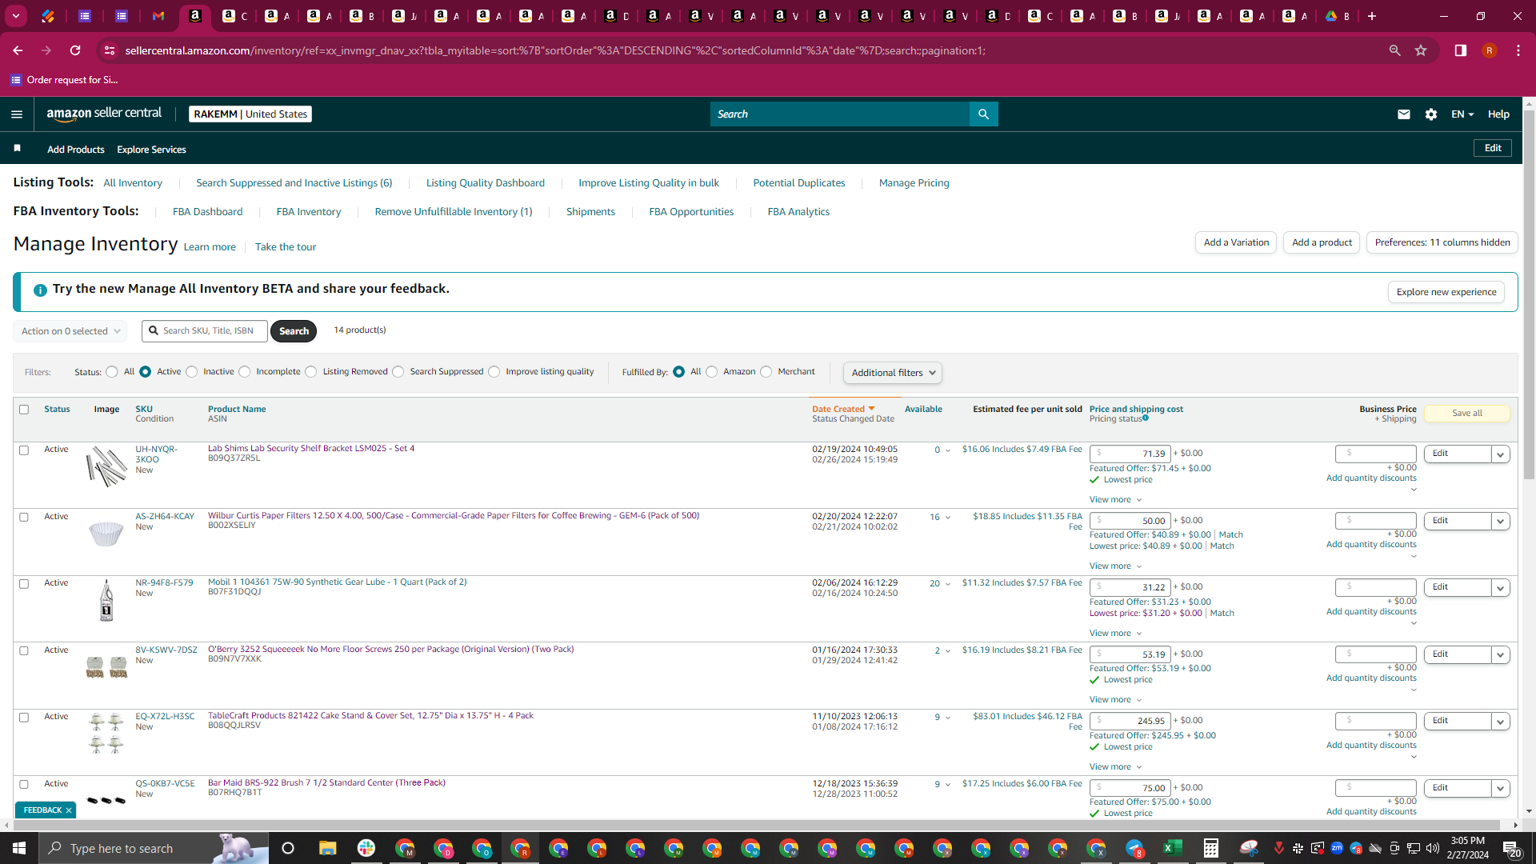Select the Search Suppressed radio button
Screen dimensions: 1536x864
(398, 372)
